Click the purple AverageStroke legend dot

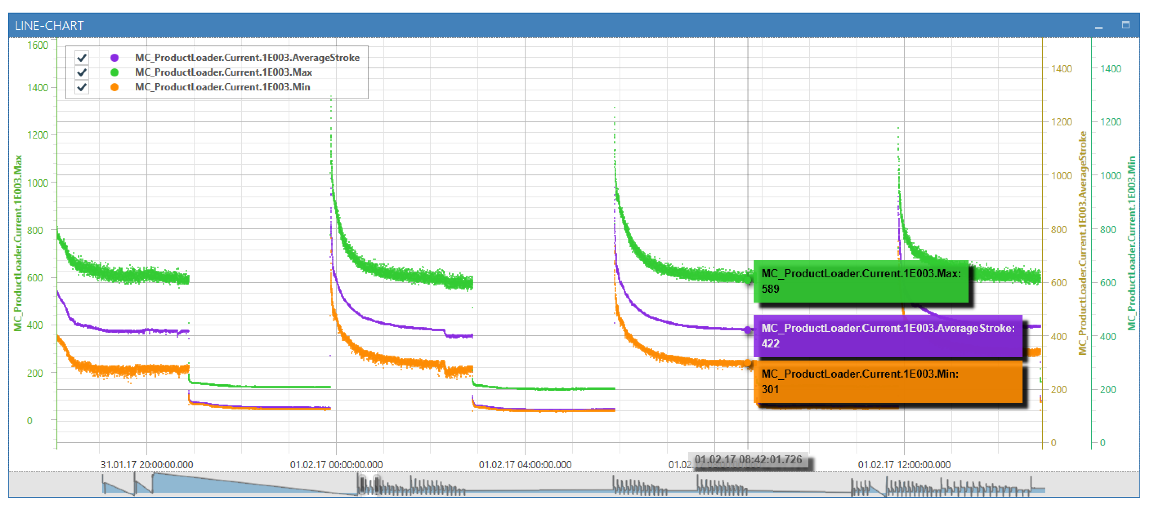pos(115,57)
